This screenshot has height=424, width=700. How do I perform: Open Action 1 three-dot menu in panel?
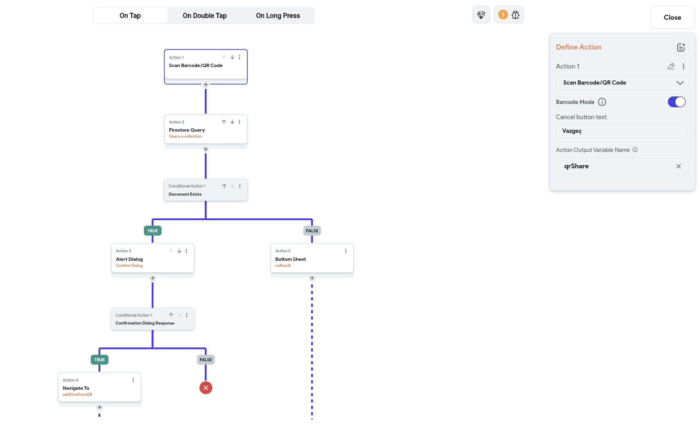pos(683,66)
